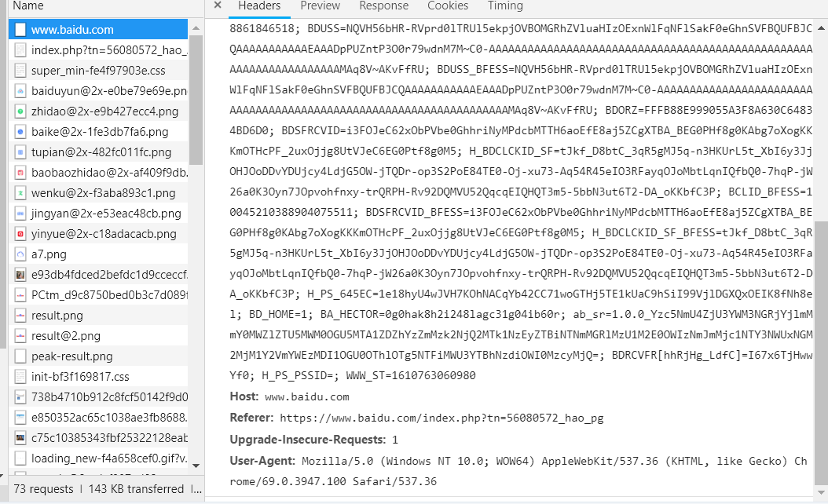This screenshot has width=828, height=504.
Task: Click the baobaozhidao image thumbnail icon
Action: pos(20,173)
